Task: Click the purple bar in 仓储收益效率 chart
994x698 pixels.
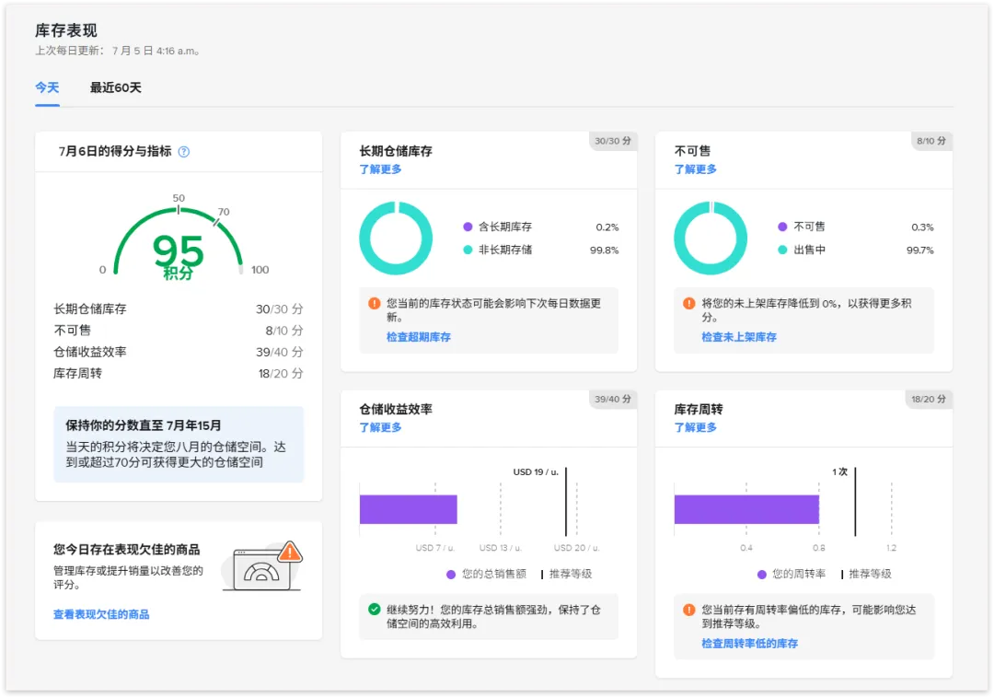Action: click(409, 509)
